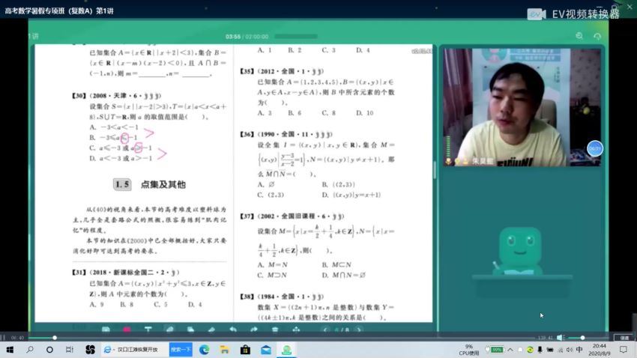
Task: Open Task View on the taskbar
Action: (x=69, y=350)
